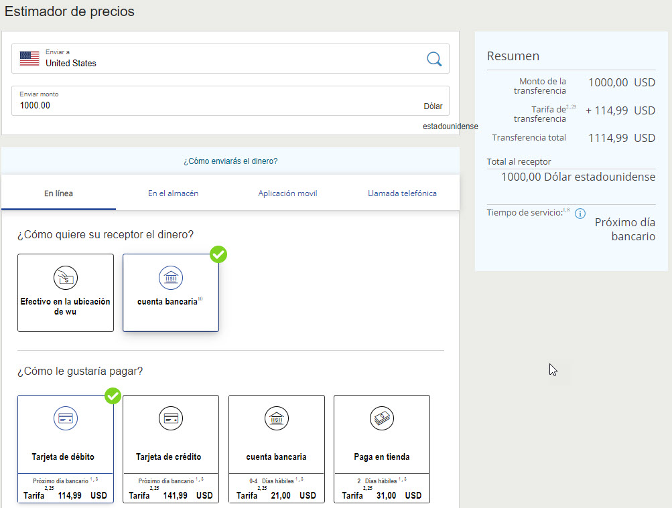The width and height of the screenshot is (672, 508).
Task: Click the Monto de la transferencia label
Action: 540,86
